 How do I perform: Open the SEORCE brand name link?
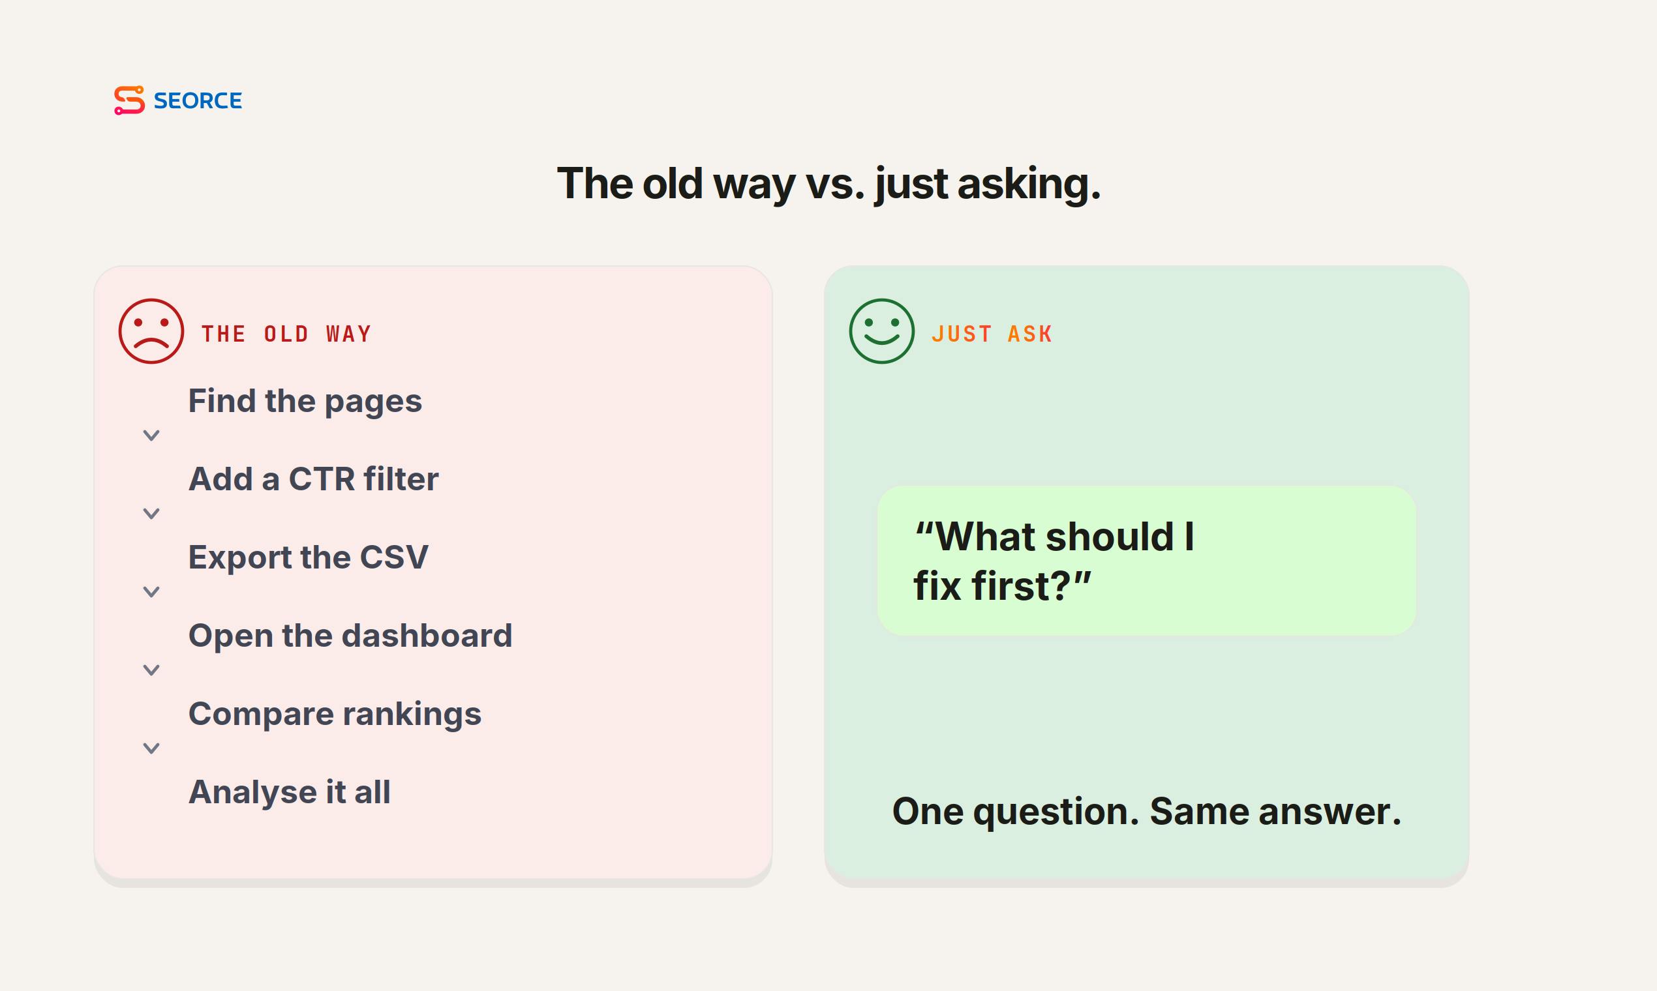pyautogui.click(x=198, y=101)
